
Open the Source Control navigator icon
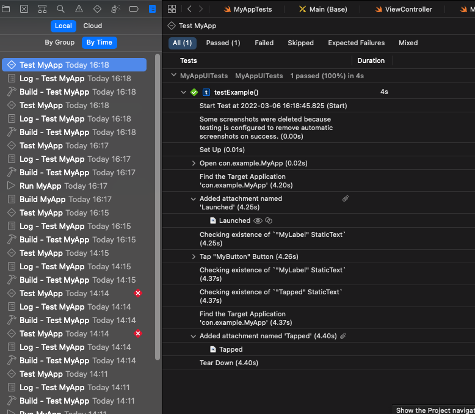[x=24, y=9]
